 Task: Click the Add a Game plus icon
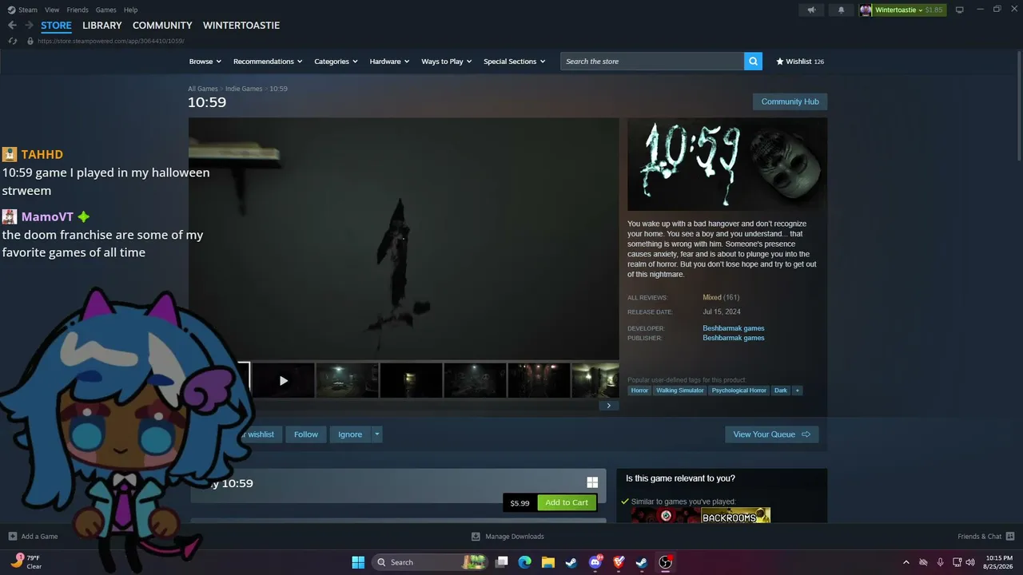[13, 537]
